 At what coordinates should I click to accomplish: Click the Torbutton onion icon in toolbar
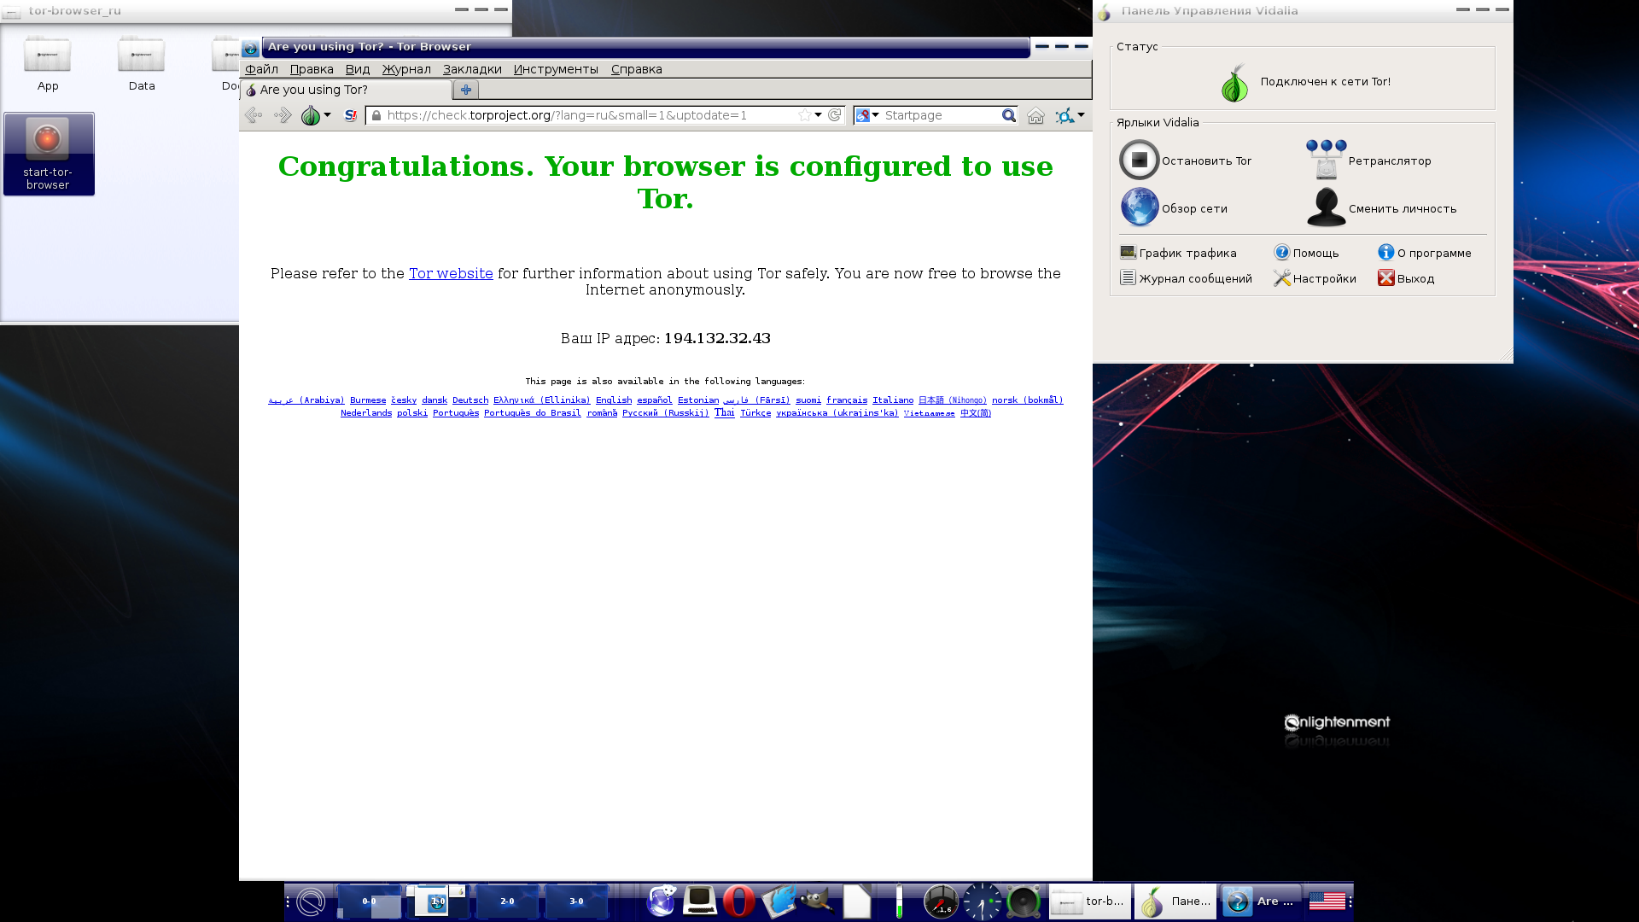click(311, 115)
